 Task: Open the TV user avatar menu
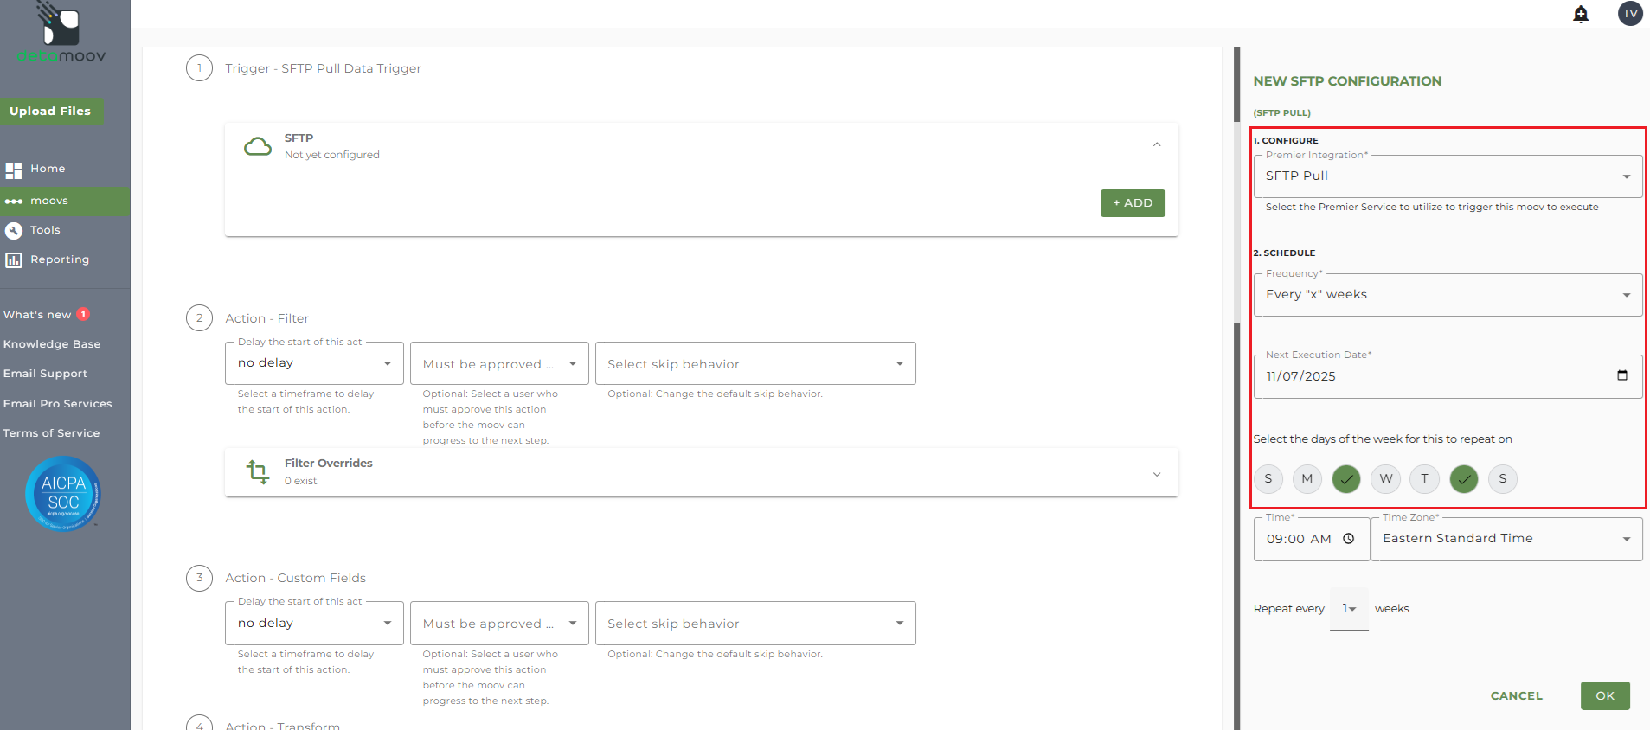(x=1630, y=14)
